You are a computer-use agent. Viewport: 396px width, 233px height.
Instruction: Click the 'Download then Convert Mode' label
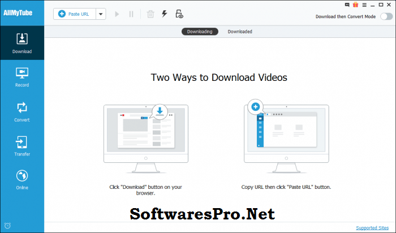[346, 16]
